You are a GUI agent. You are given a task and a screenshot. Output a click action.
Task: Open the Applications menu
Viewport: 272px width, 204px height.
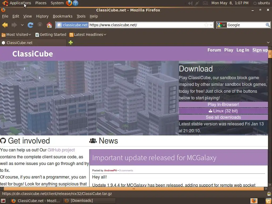20,3
